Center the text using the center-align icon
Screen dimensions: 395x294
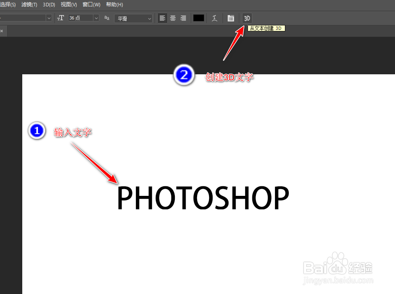click(172, 18)
